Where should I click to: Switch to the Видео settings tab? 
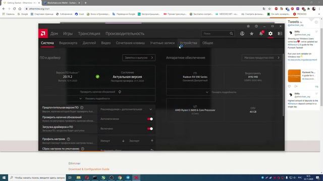point(106,43)
